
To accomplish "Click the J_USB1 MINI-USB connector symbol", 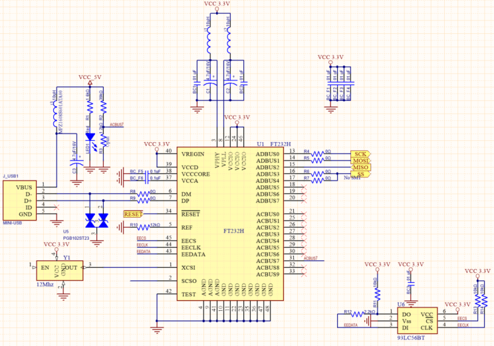I will tap(21, 201).
